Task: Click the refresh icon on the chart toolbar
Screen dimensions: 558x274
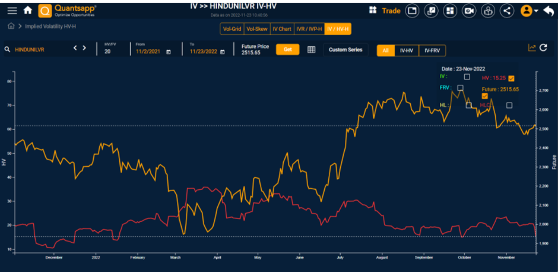Action: click(543, 48)
